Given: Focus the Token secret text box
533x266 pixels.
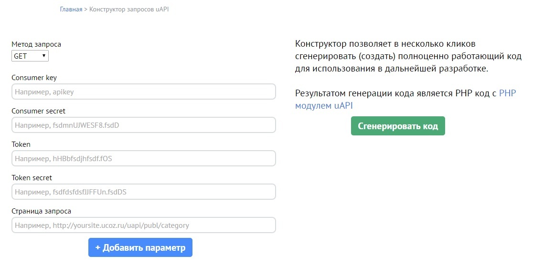Looking at the screenshot, I should tap(143, 192).
